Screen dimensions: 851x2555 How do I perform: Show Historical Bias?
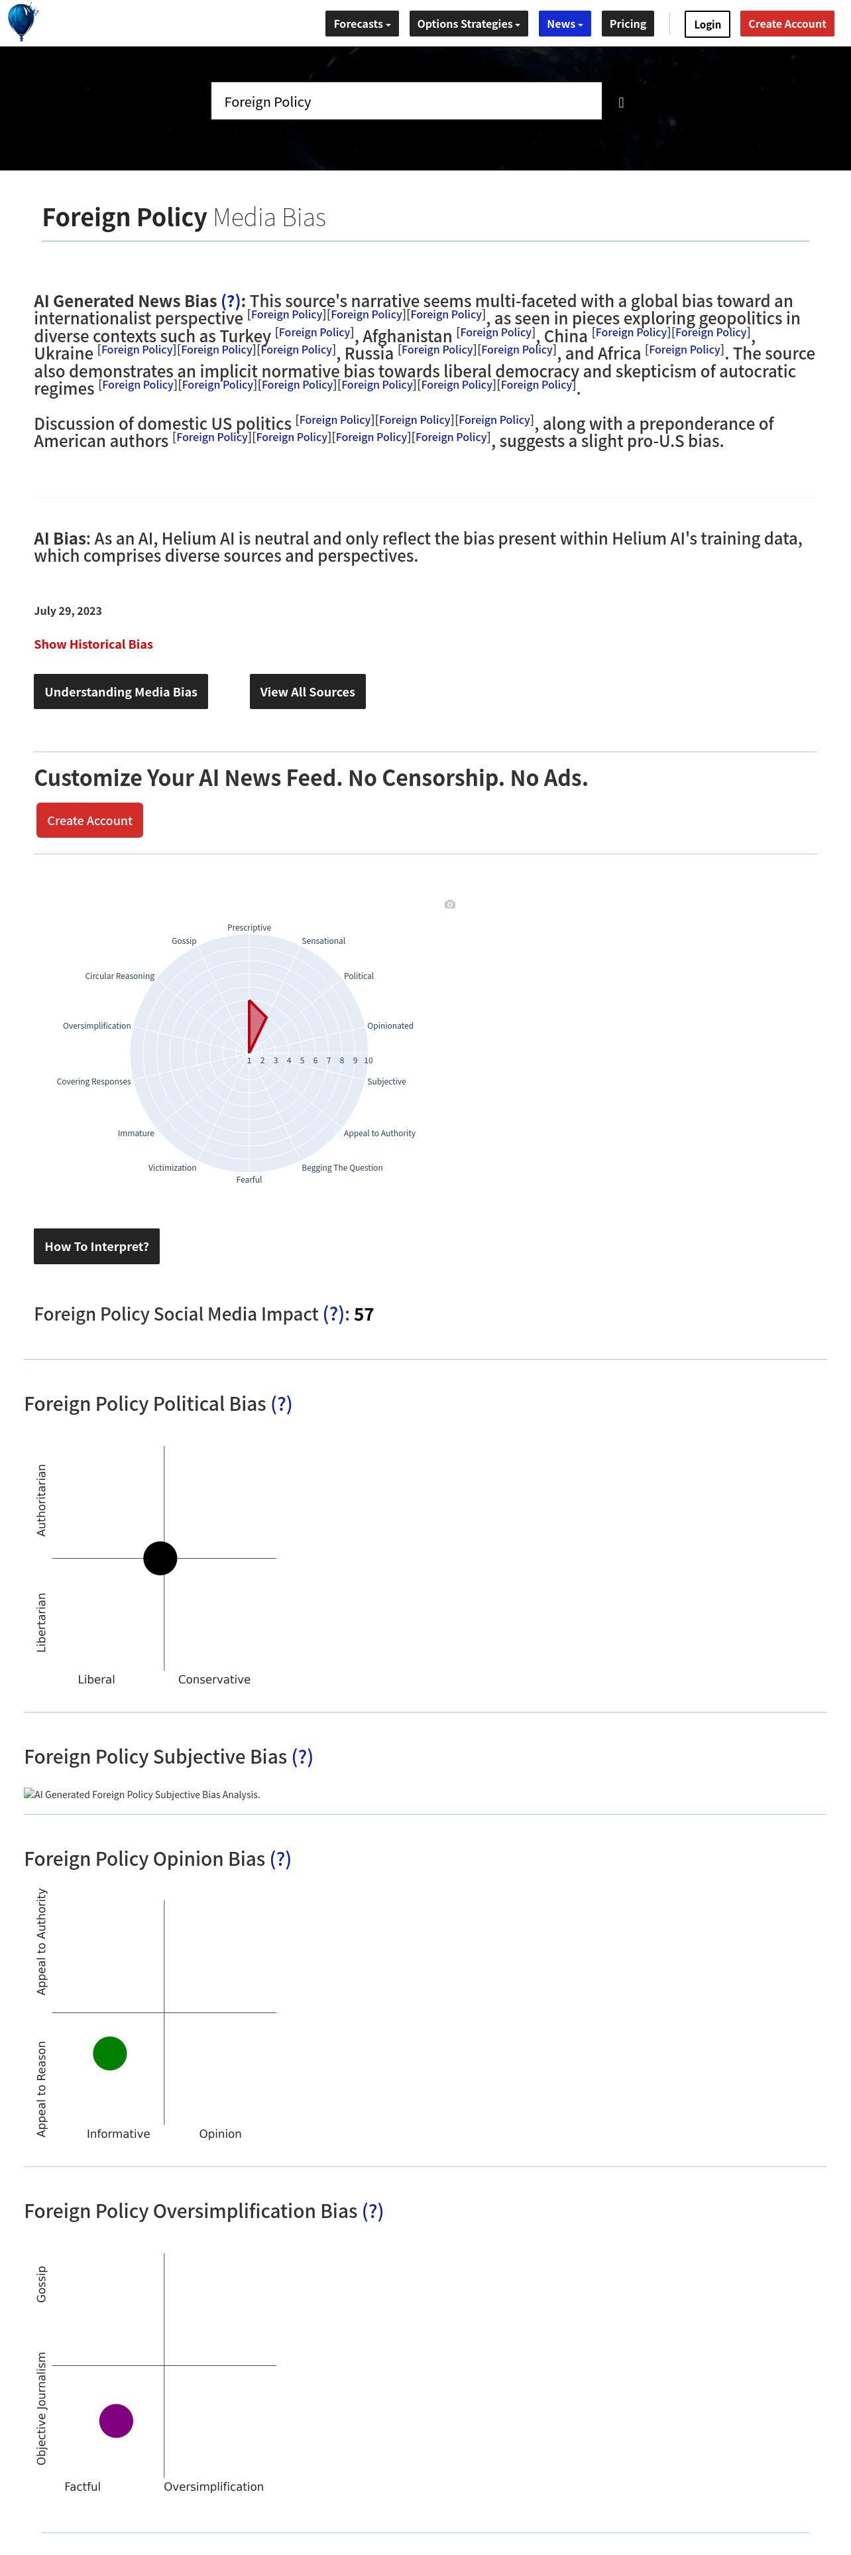93,645
